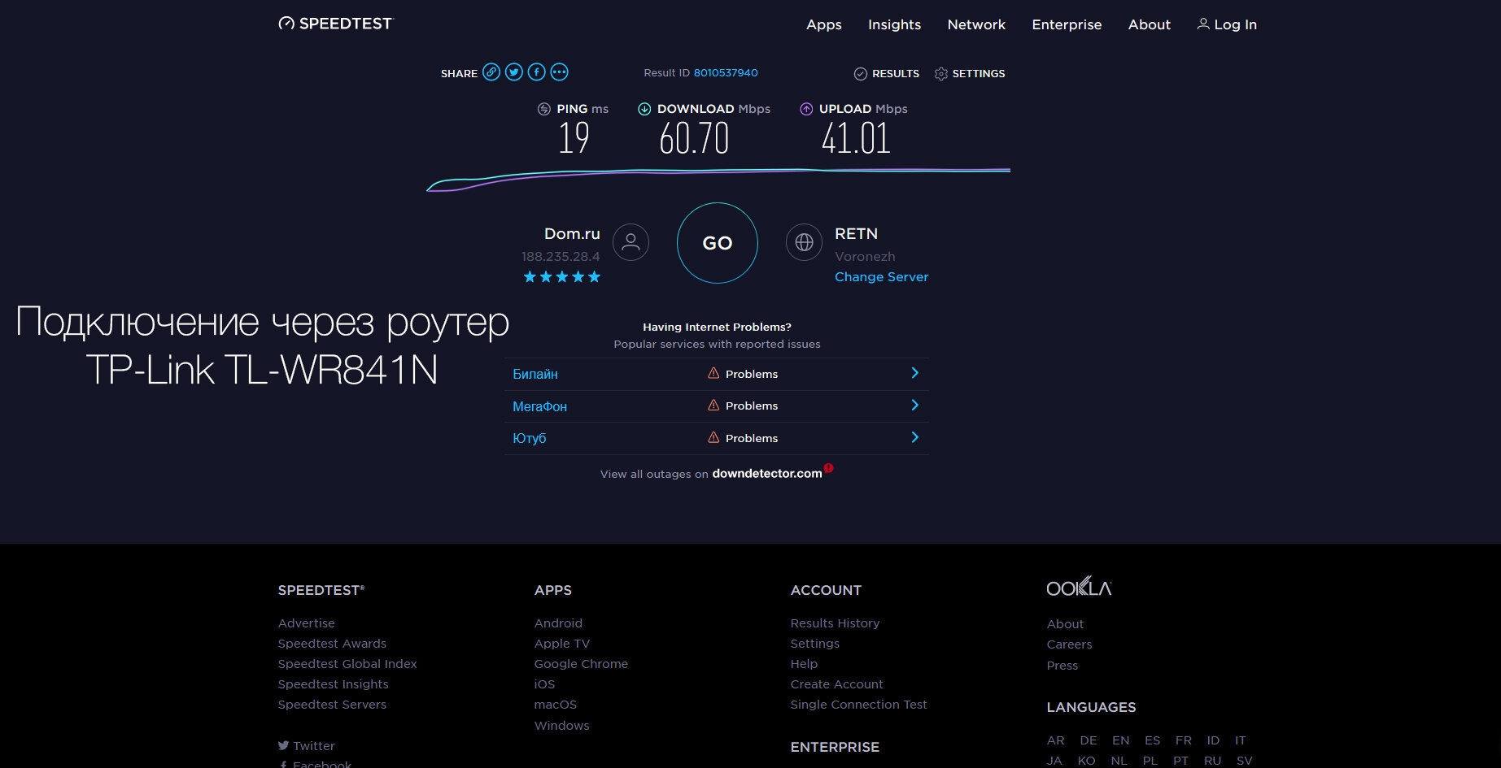Open the Windows app link
1501x768 pixels.
point(562,726)
